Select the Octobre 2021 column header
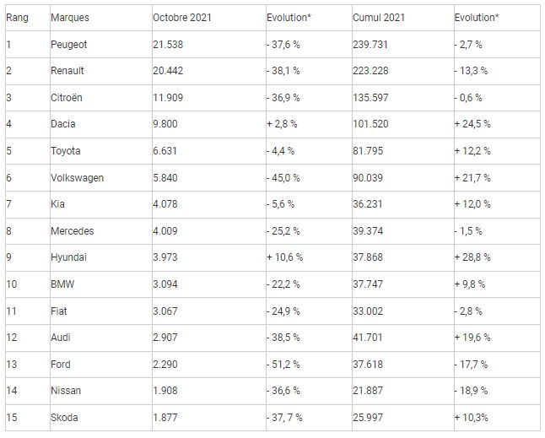 pos(181,18)
